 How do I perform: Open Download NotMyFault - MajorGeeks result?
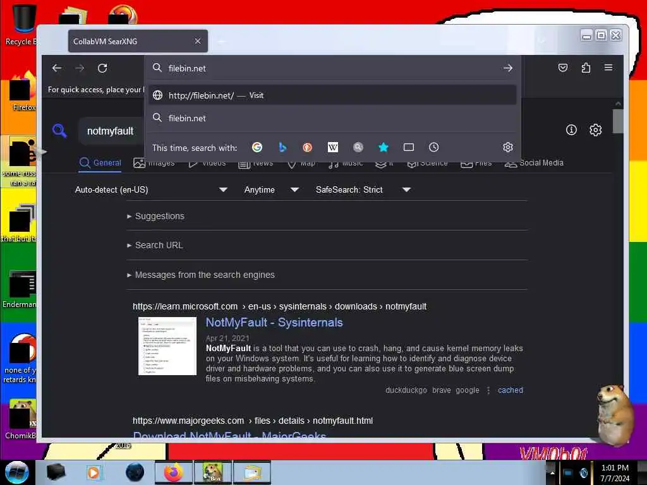(230, 434)
